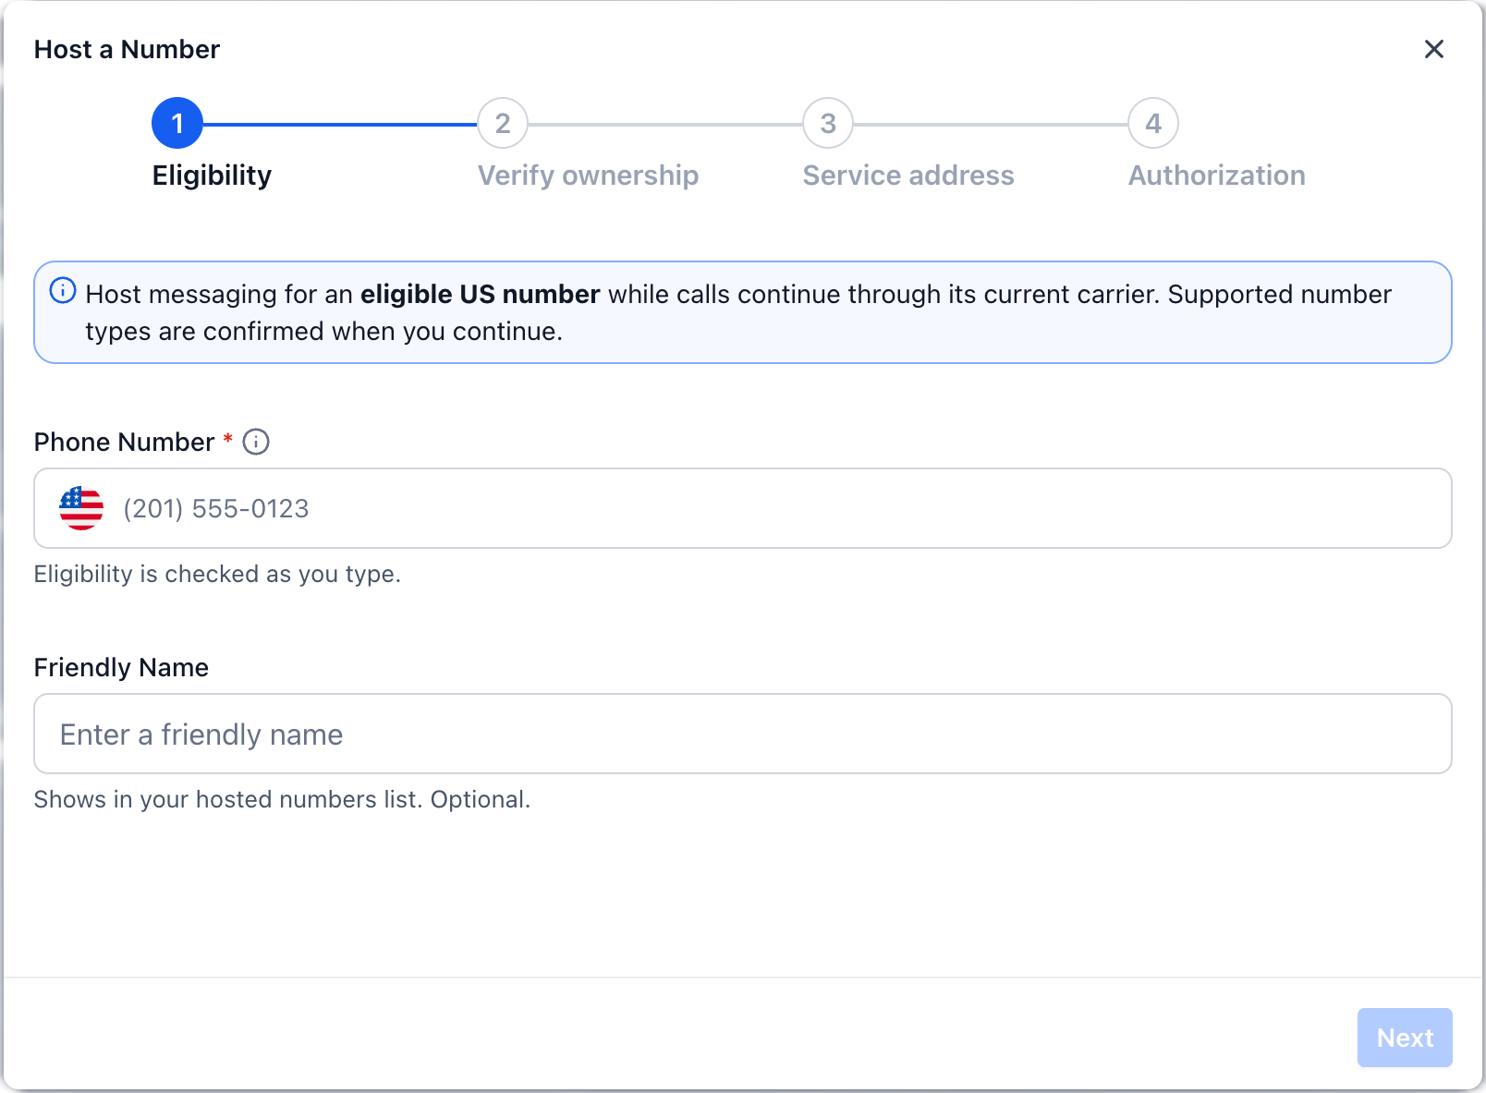
Task: Click the Friendly Name label
Action: pyautogui.click(x=121, y=667)
